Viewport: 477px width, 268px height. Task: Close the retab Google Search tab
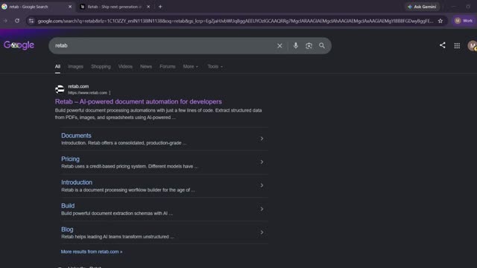(x=70, y=7)
